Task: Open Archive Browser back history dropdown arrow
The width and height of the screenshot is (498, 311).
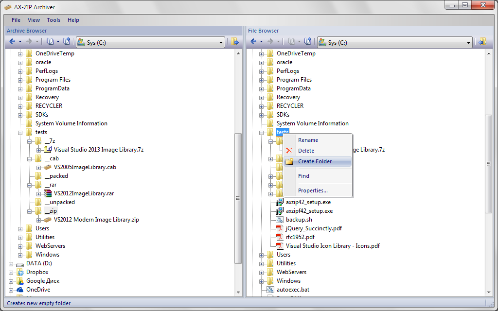Action: click(x=20, y=42)
